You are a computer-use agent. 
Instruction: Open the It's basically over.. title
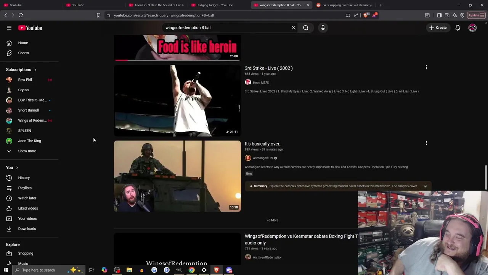click(263, 144)
